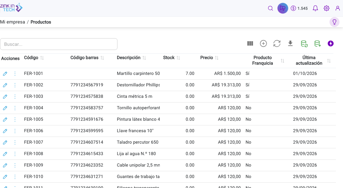
Task: Open more options for FER-1001
Action: point(15,74)
